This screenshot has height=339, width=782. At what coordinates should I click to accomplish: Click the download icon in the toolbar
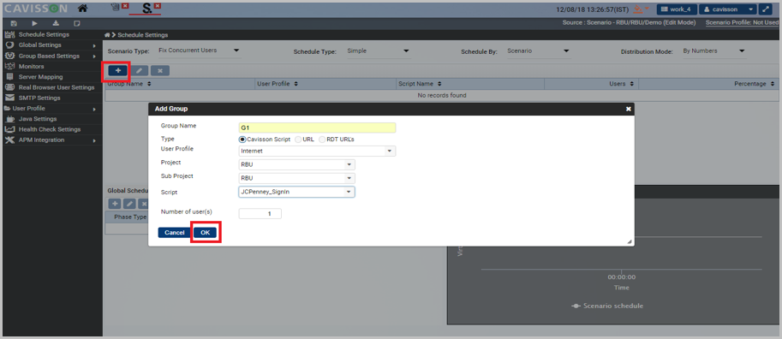click(56, 23)
